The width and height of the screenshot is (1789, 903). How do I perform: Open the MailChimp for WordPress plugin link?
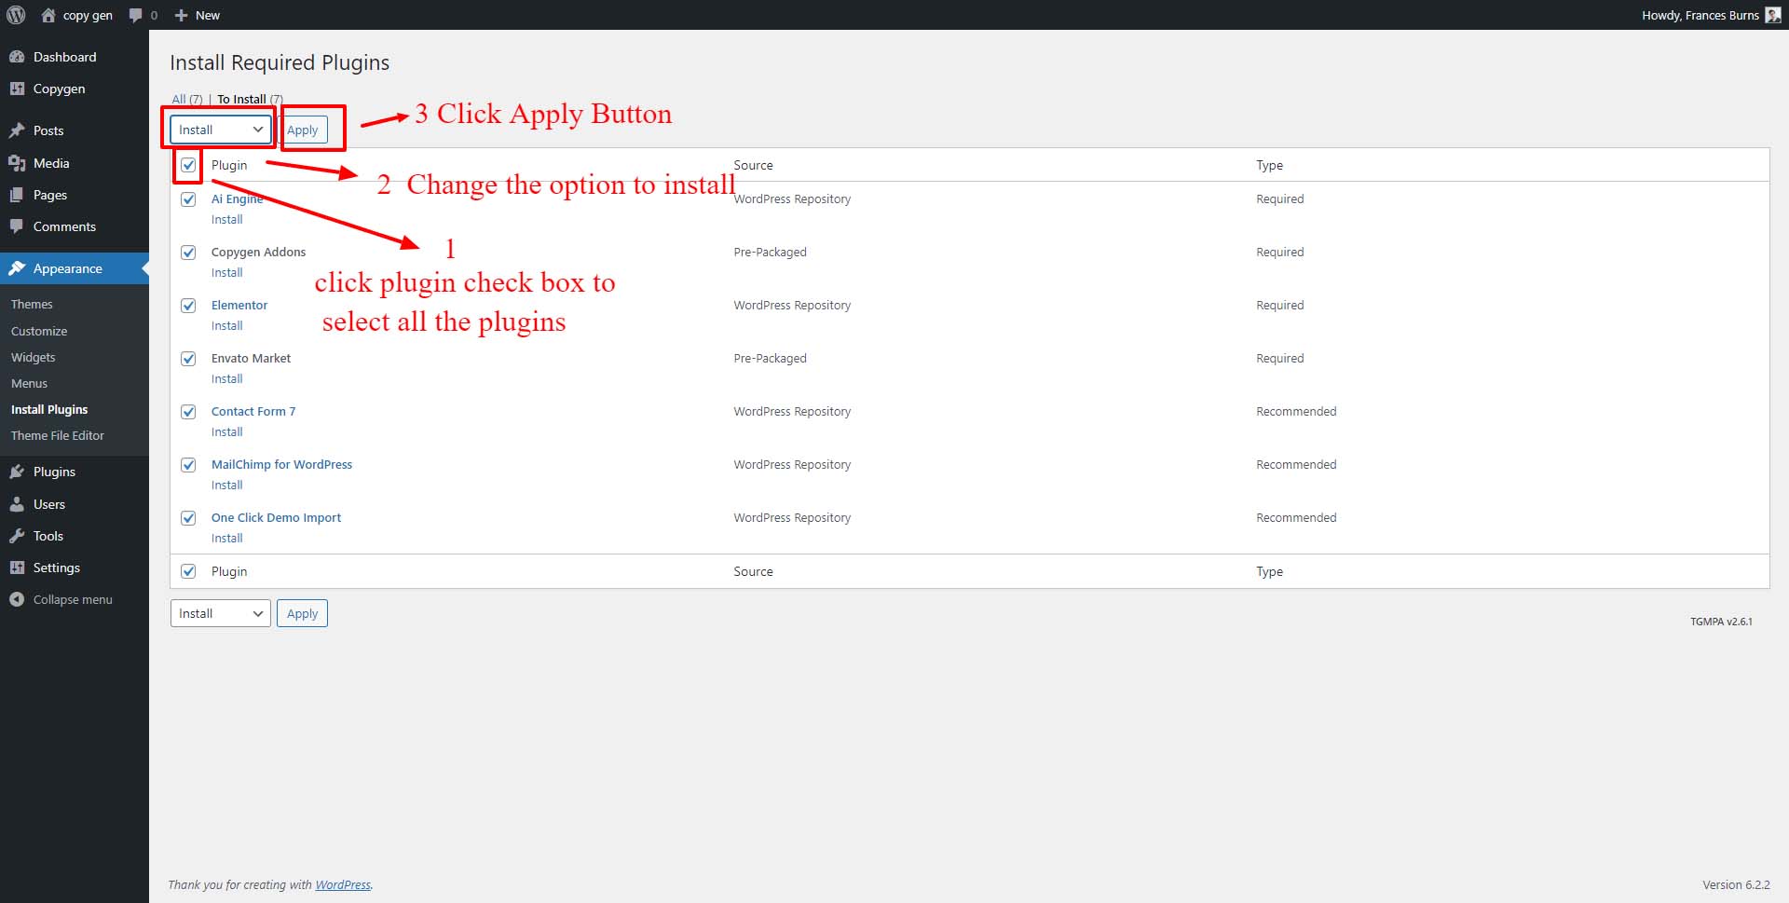(281, 464)
